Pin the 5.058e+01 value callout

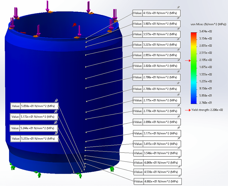pos(56,100)
